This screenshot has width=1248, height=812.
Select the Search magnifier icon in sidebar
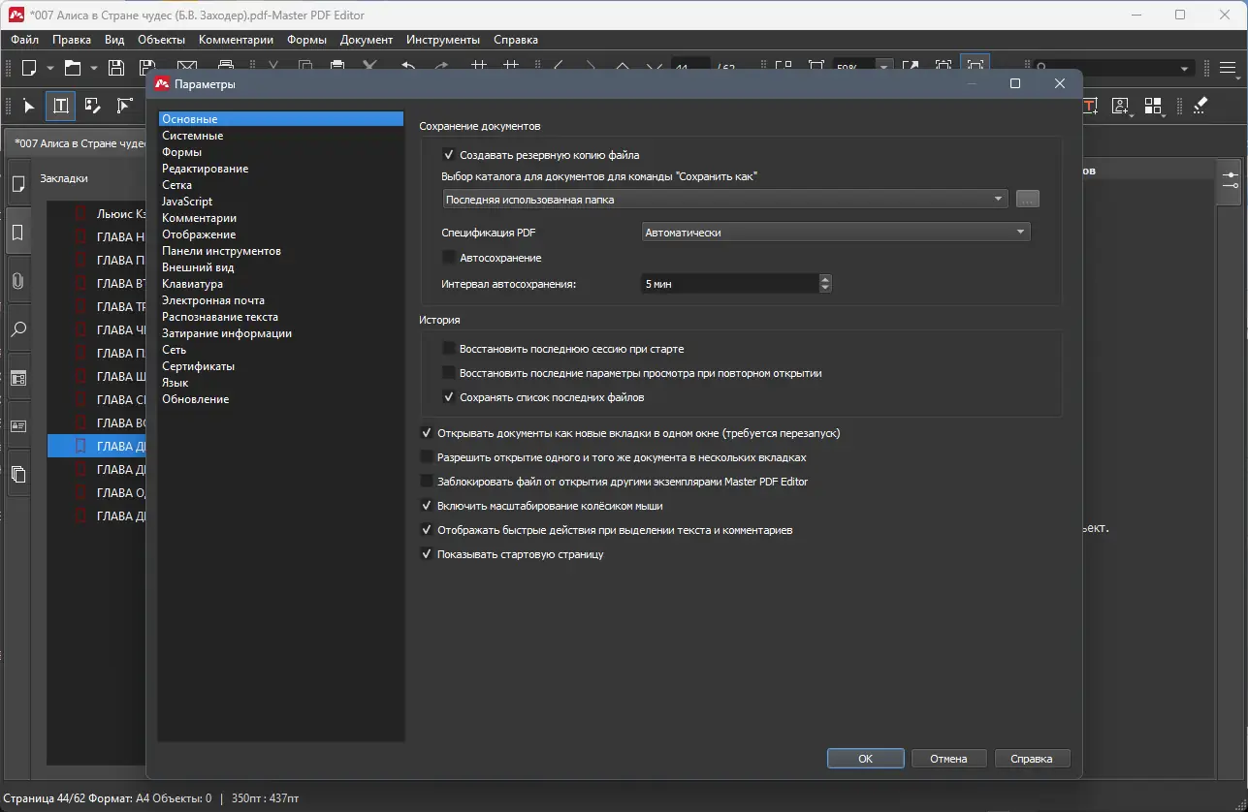click(x=17, y=328)
